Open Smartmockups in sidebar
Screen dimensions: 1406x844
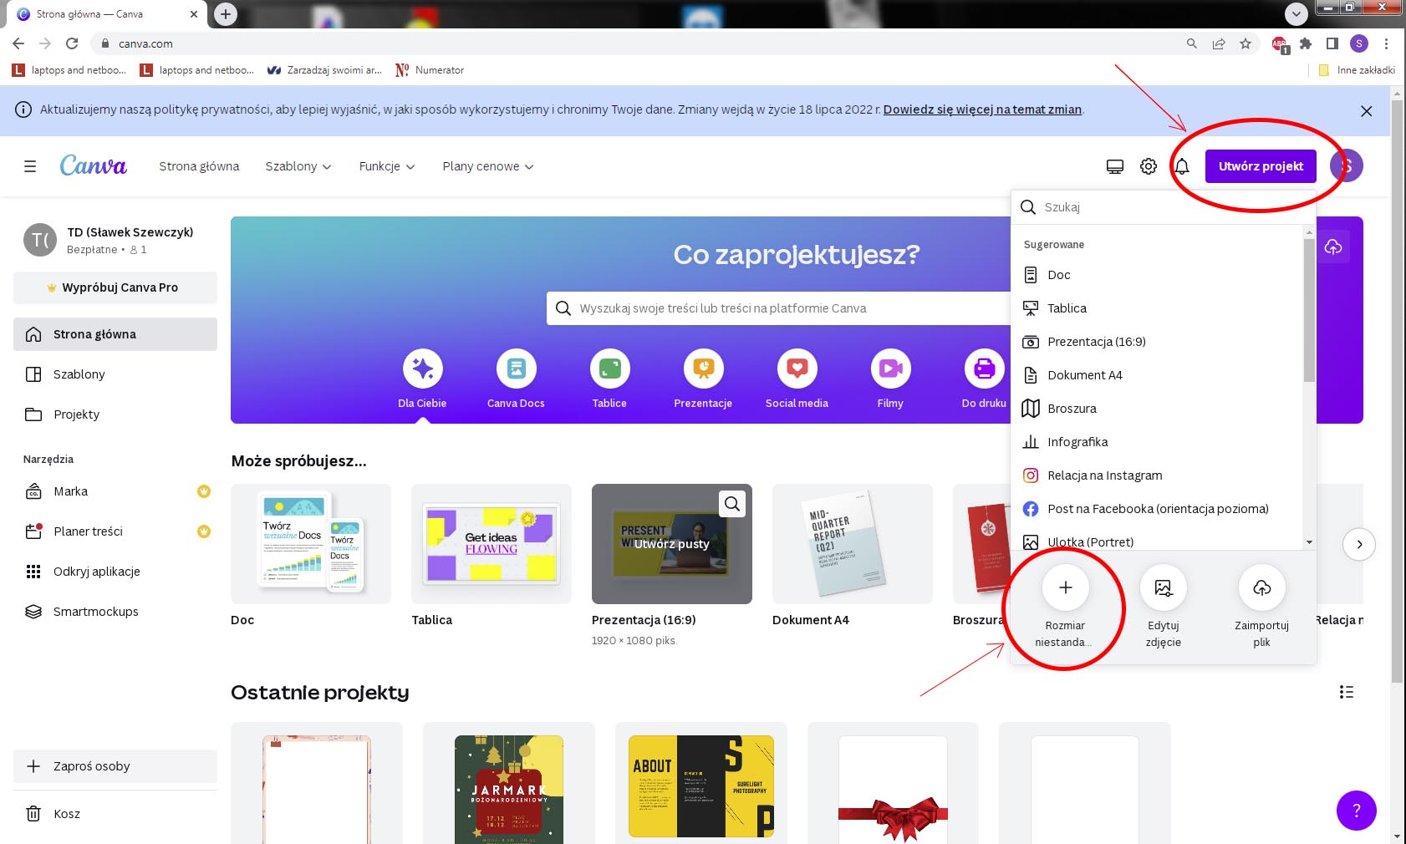115,612
